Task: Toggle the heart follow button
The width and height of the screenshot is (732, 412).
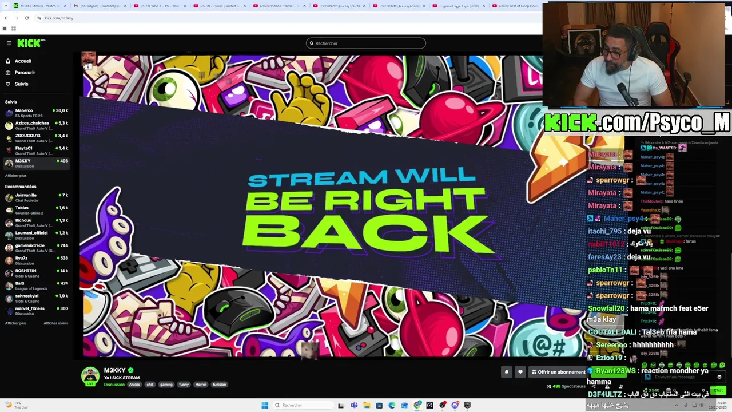Action: [x=520, y=372]
